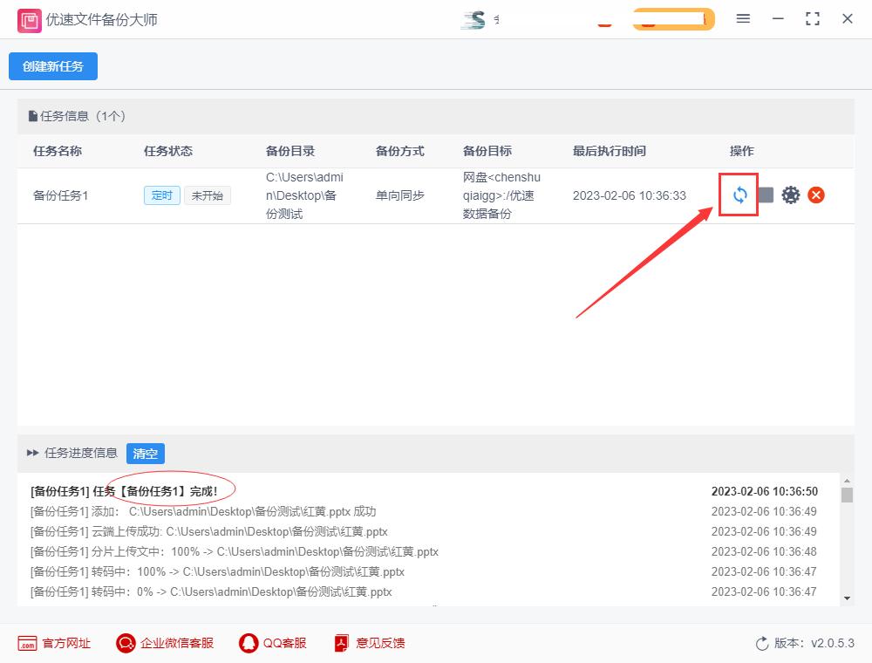Open the hamburger menu in the title bar
The width and height of the screenshot is (872, 663).
[743, 18]
